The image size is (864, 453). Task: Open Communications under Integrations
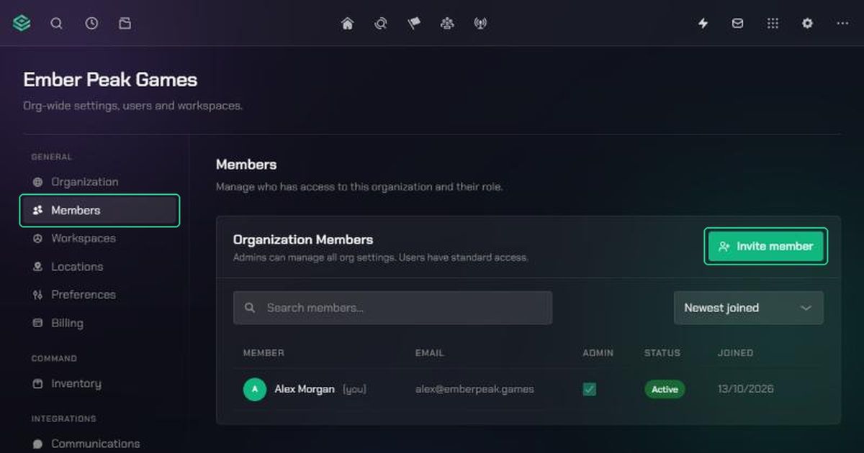point(99,444)
